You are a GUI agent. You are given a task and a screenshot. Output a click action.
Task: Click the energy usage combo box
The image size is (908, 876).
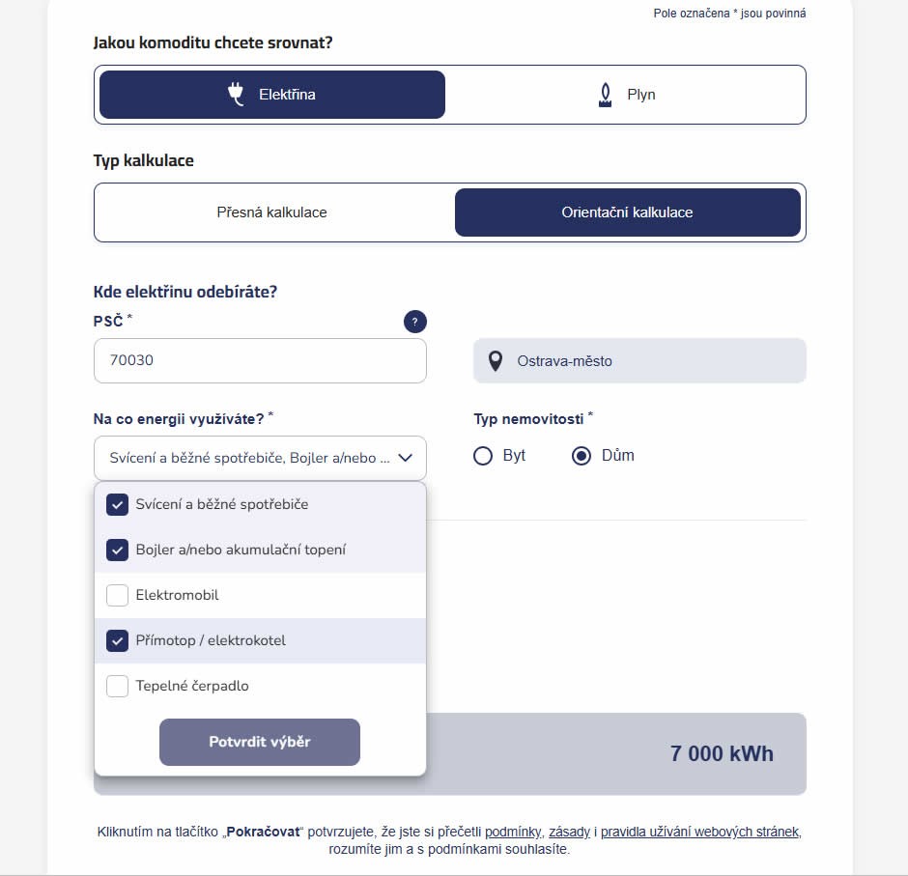[x=249, y=458]
